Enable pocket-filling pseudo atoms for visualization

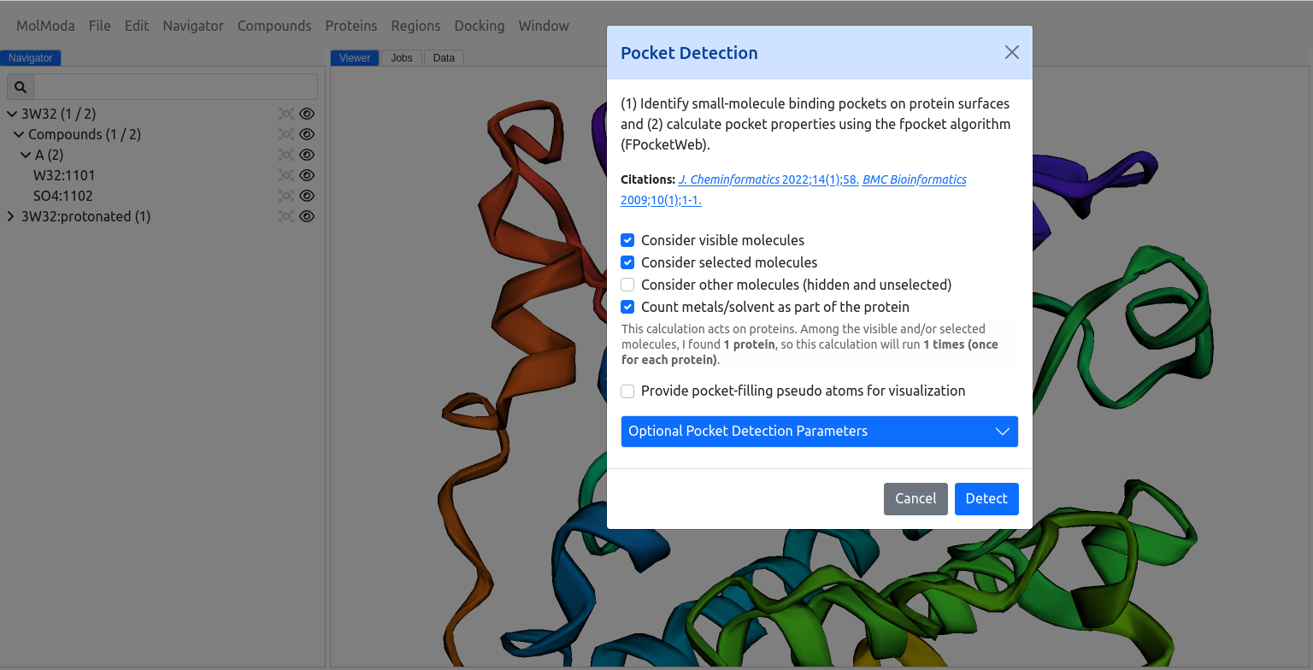click(x=627, y=391)
